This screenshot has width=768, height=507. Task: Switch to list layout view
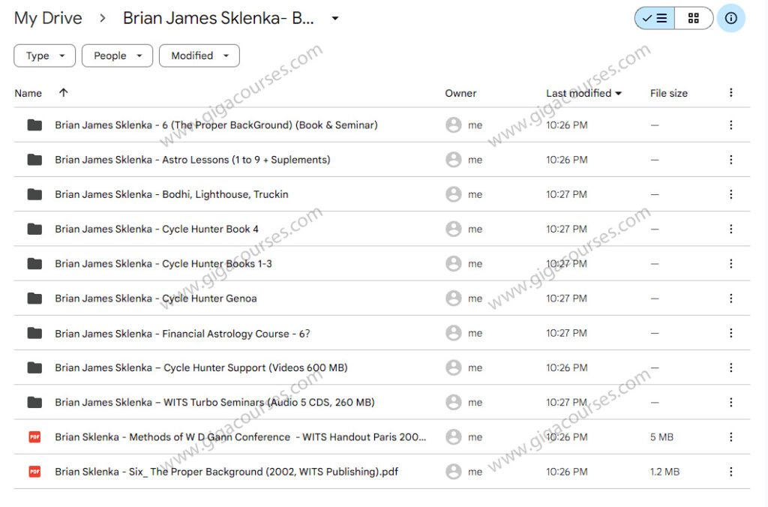point(654,19)
